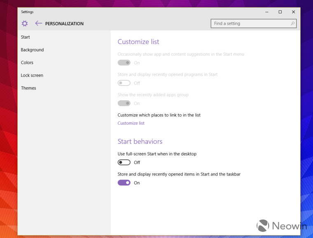Go to Lock screen settings
Screen dimensions: 313x238
[x=32, y=75]
